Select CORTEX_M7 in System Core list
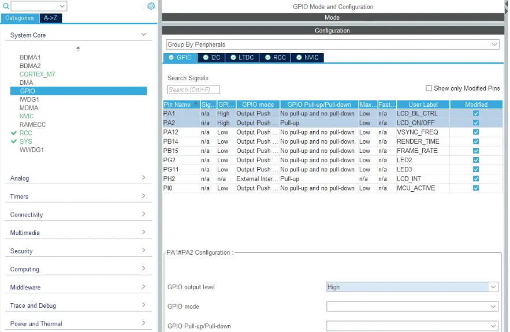The width and height of the screenshot is (510, 332). (37, 74)
